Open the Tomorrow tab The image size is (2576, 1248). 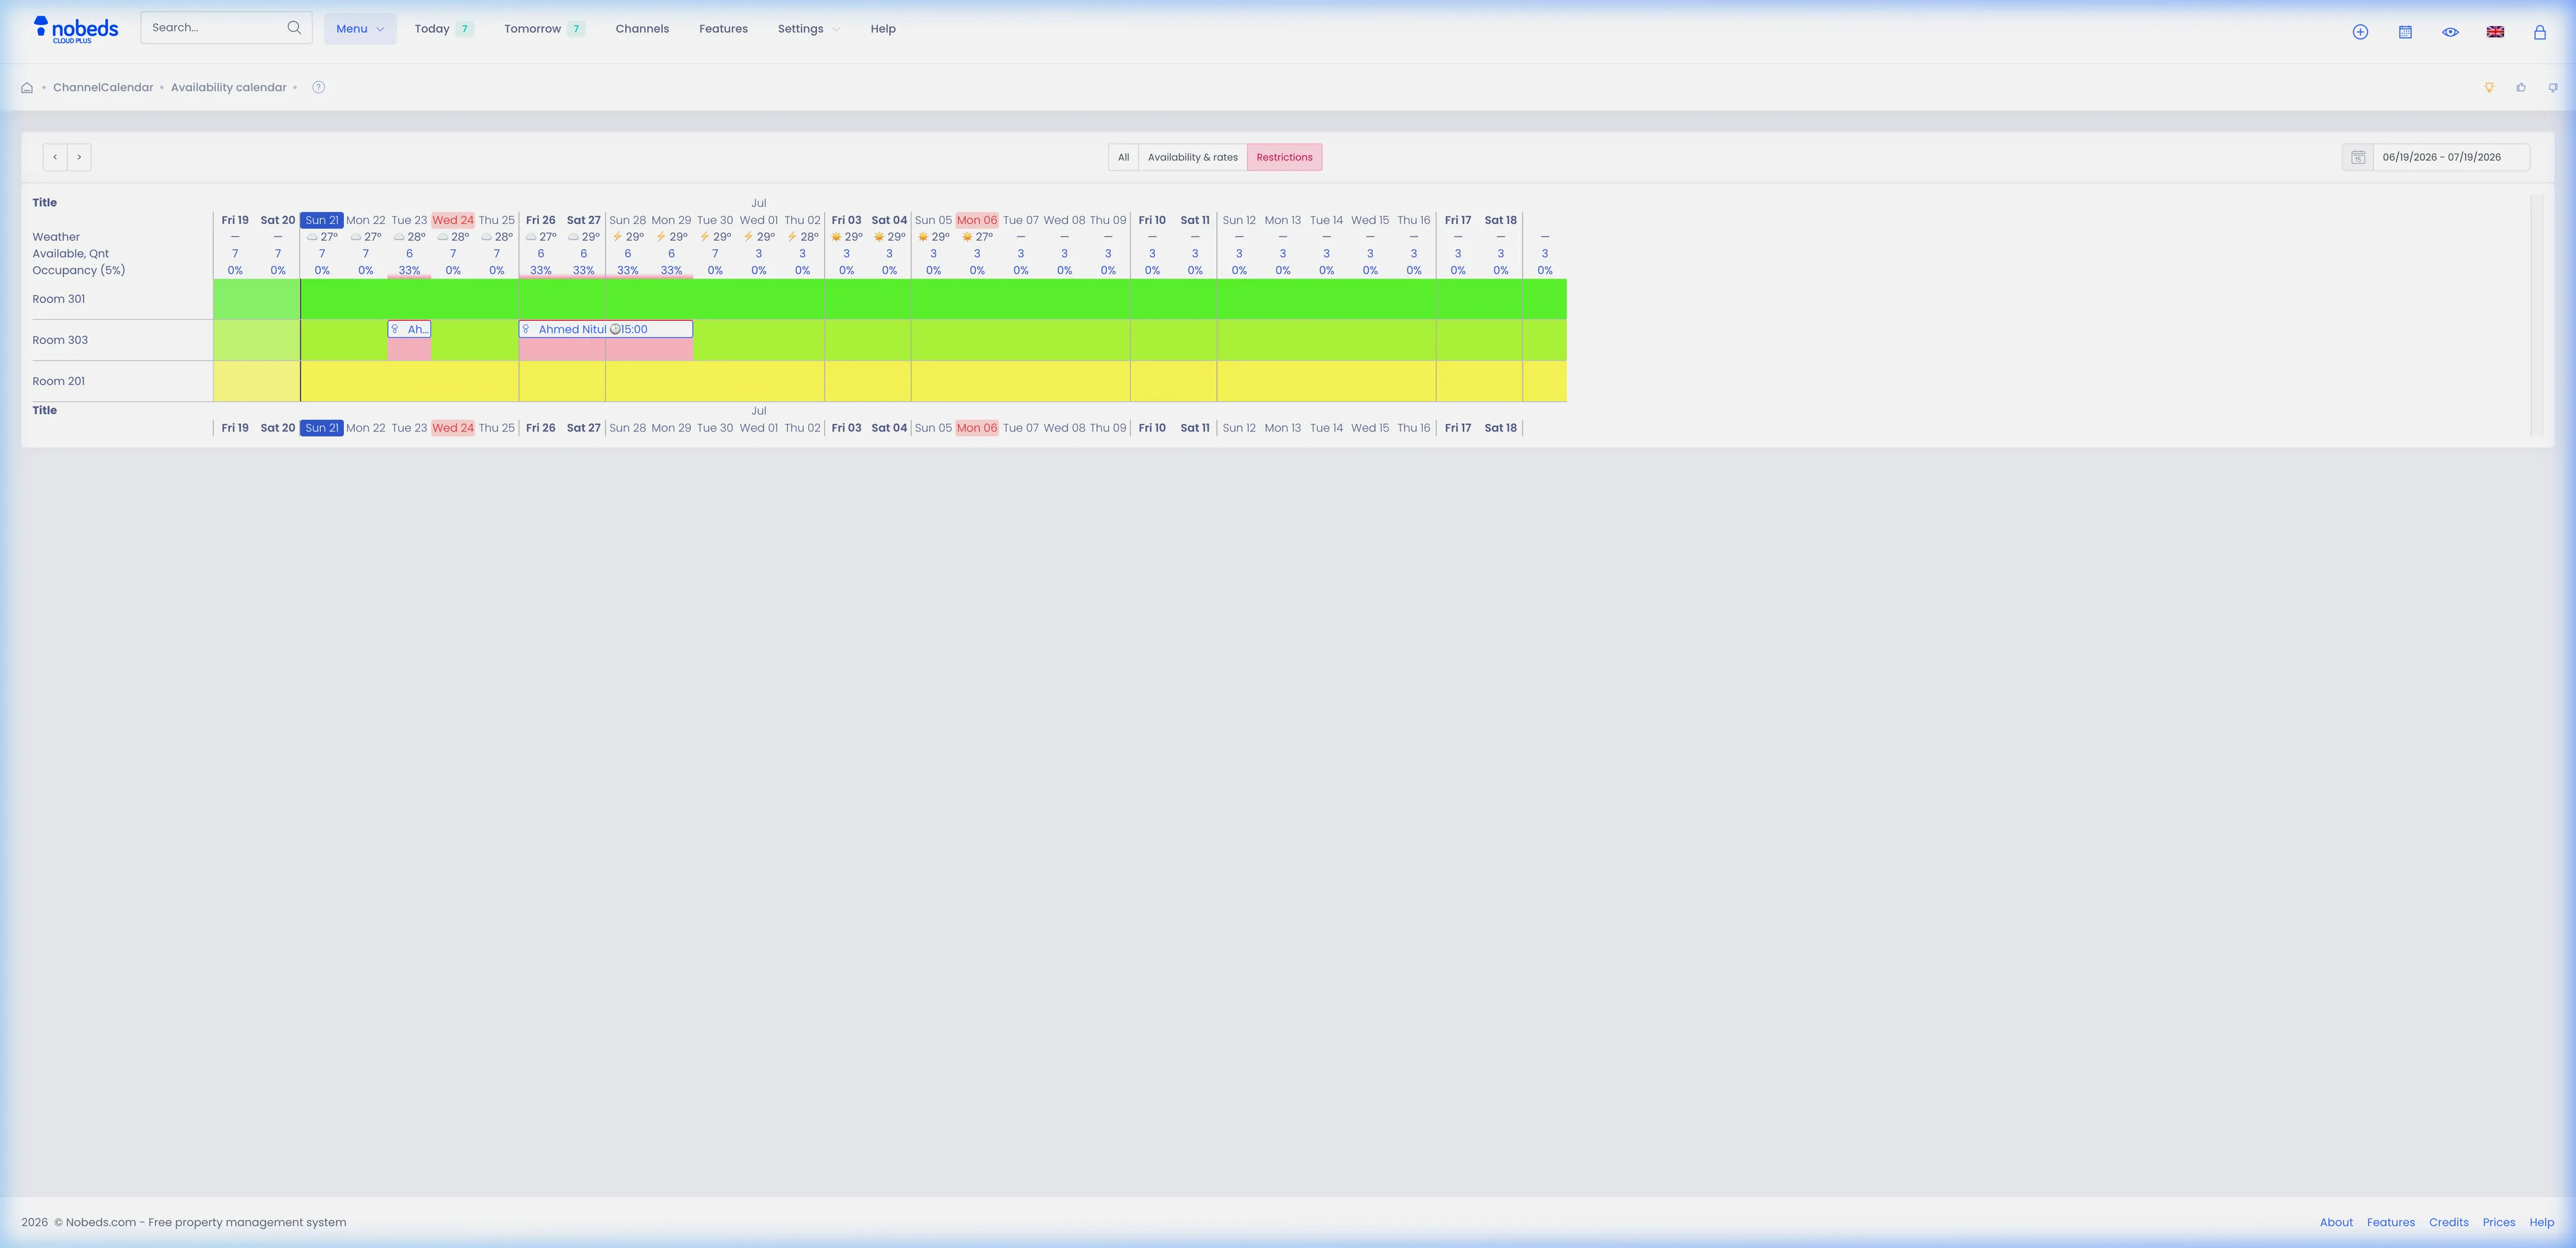pos(544,29)
